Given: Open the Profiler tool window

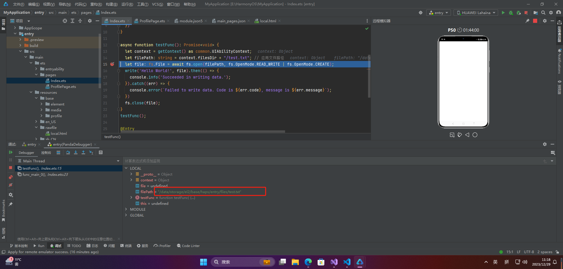Looking at the screenshot, I should 162,246.
